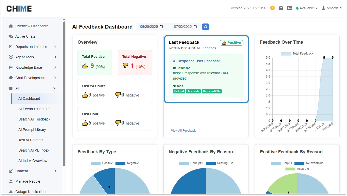Screen dimensions: 347x196
Task: Click the Tags icon in Last Feedback
Action: pos(174,86)
